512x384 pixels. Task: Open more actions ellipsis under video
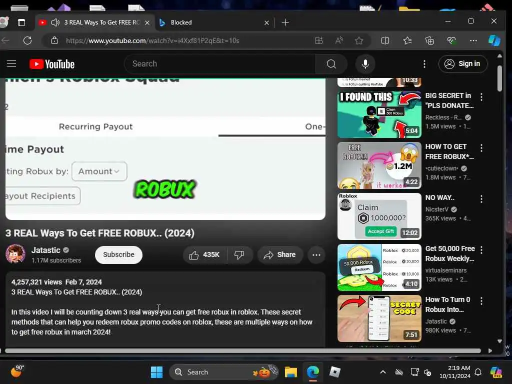tap(316, 254)
